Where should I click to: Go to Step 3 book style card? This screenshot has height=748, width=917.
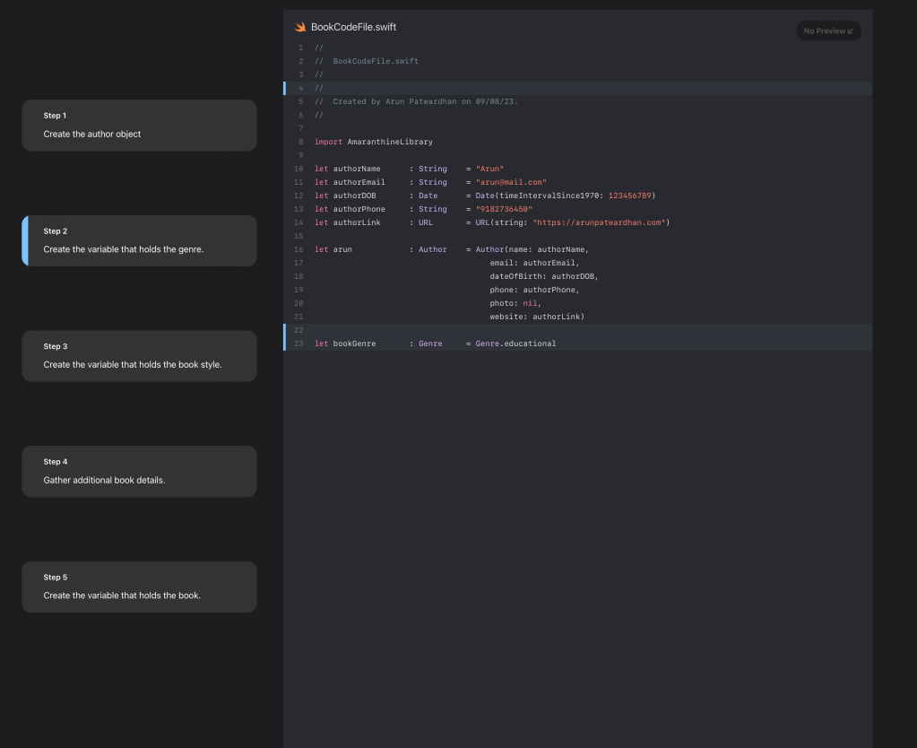139,356
